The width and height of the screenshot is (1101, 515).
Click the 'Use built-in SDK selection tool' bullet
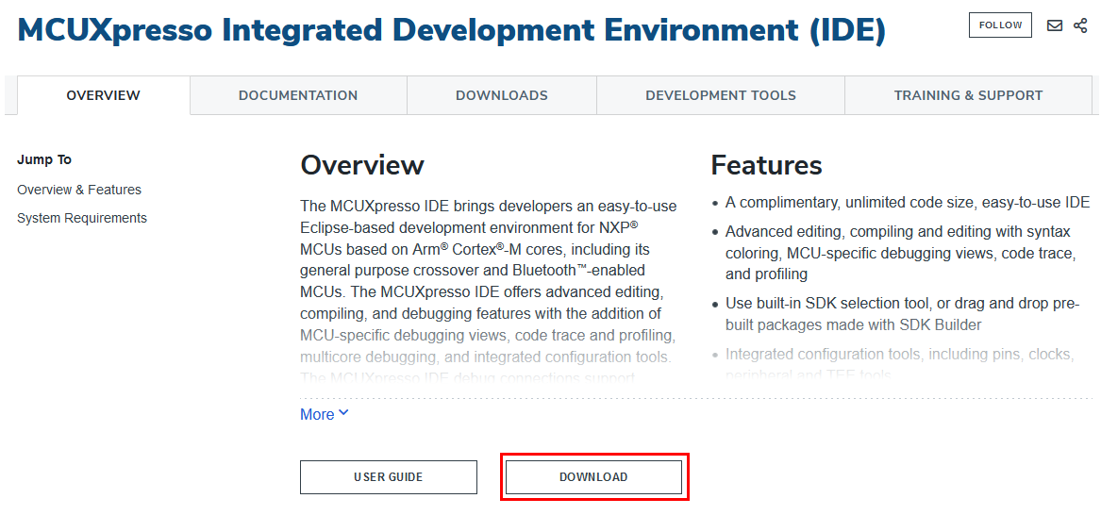pyautogui.click(x=902, y=314)
